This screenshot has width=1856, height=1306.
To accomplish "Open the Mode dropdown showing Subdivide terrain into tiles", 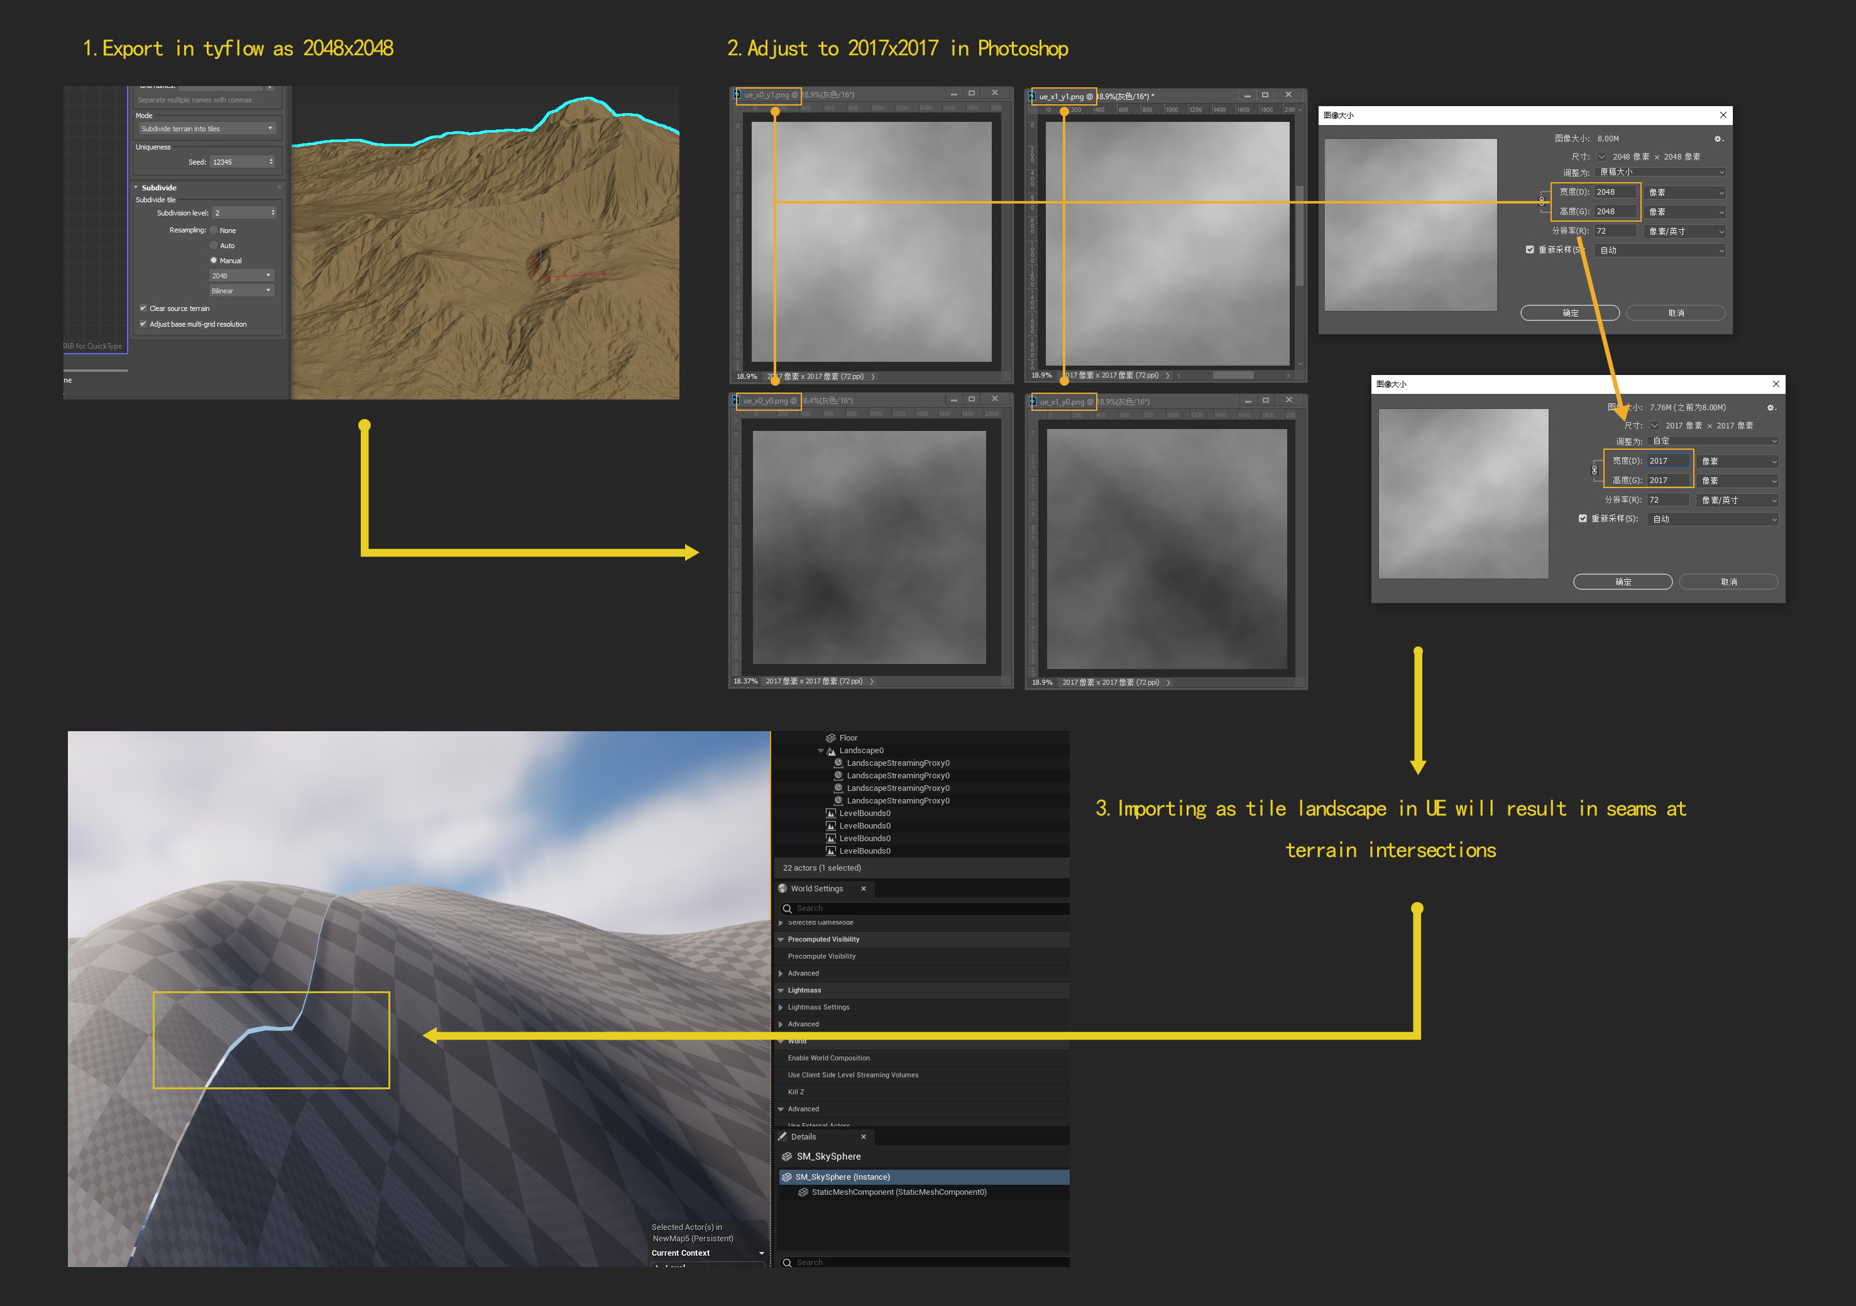I will click(207, 129).
